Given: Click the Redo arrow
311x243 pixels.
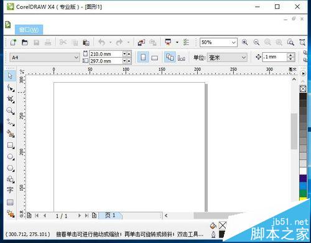Looking at the screenshot, I should 119,42.
